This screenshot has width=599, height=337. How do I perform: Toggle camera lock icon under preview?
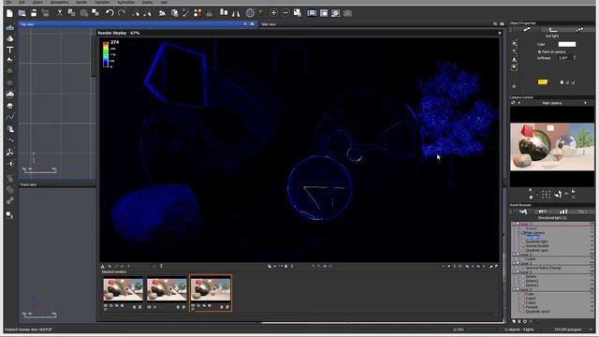coord(573,192)
